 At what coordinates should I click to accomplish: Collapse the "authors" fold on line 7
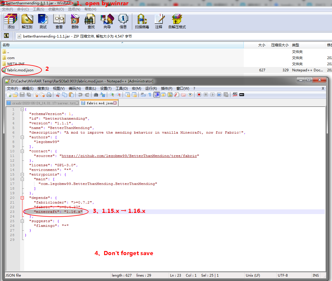[22, 137]
